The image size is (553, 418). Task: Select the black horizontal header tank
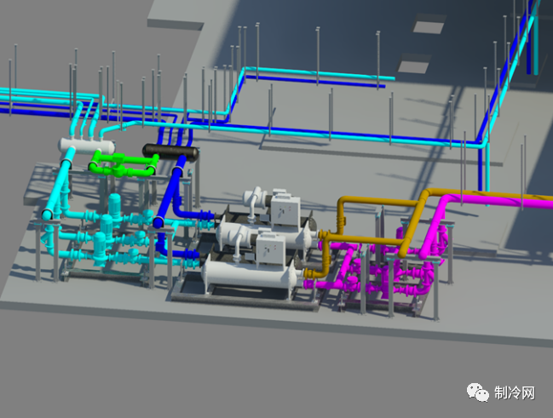pyautogui.click(x=170, y=152)
